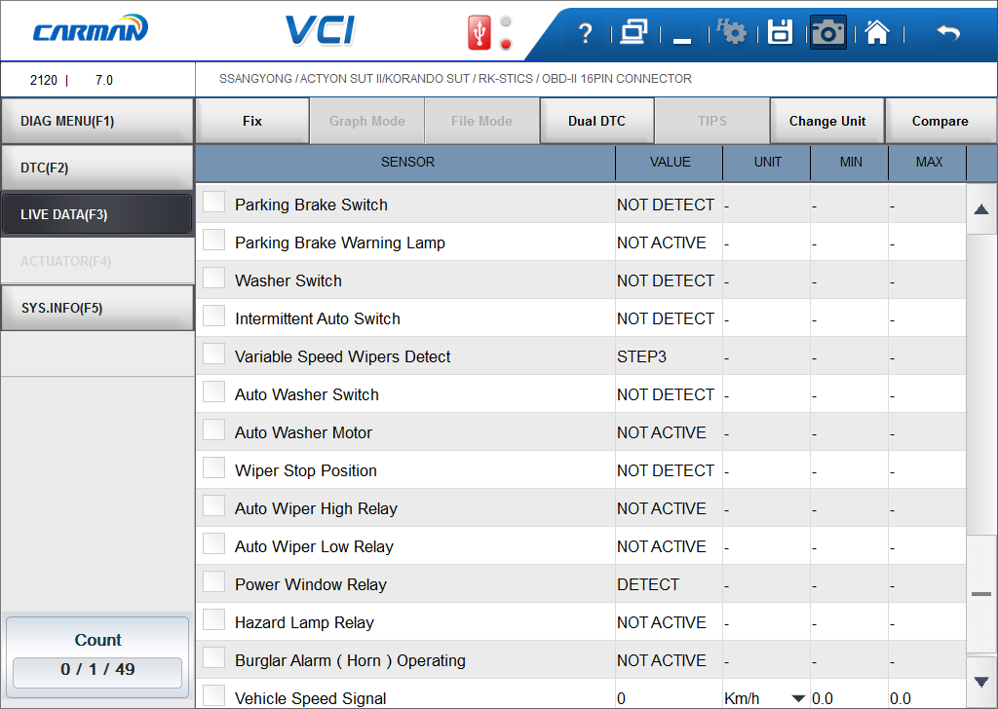Check the Intermittent Auto Switch box
Image resolution: width=998 pixels, height=709 pixels.
(x=213, y=316)
